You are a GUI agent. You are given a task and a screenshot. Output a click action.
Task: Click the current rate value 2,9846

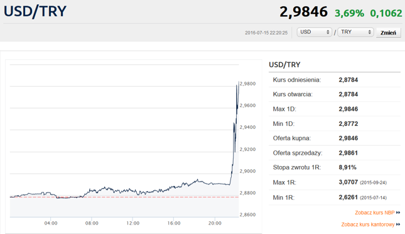point(303,12)
